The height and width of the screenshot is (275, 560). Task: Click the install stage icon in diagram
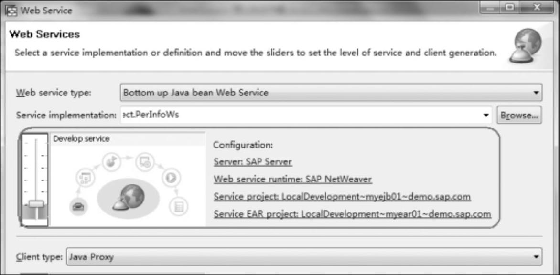[x=145, y=161]
